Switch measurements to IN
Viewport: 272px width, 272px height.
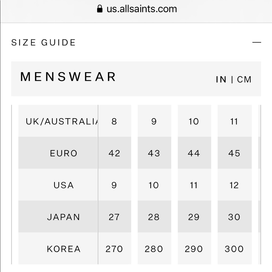[x=221, y=80]
